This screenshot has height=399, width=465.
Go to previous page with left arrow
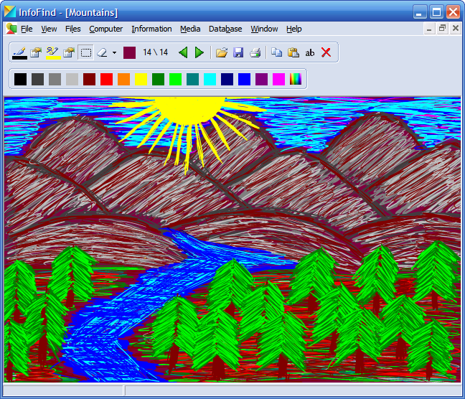coord(183,53)
